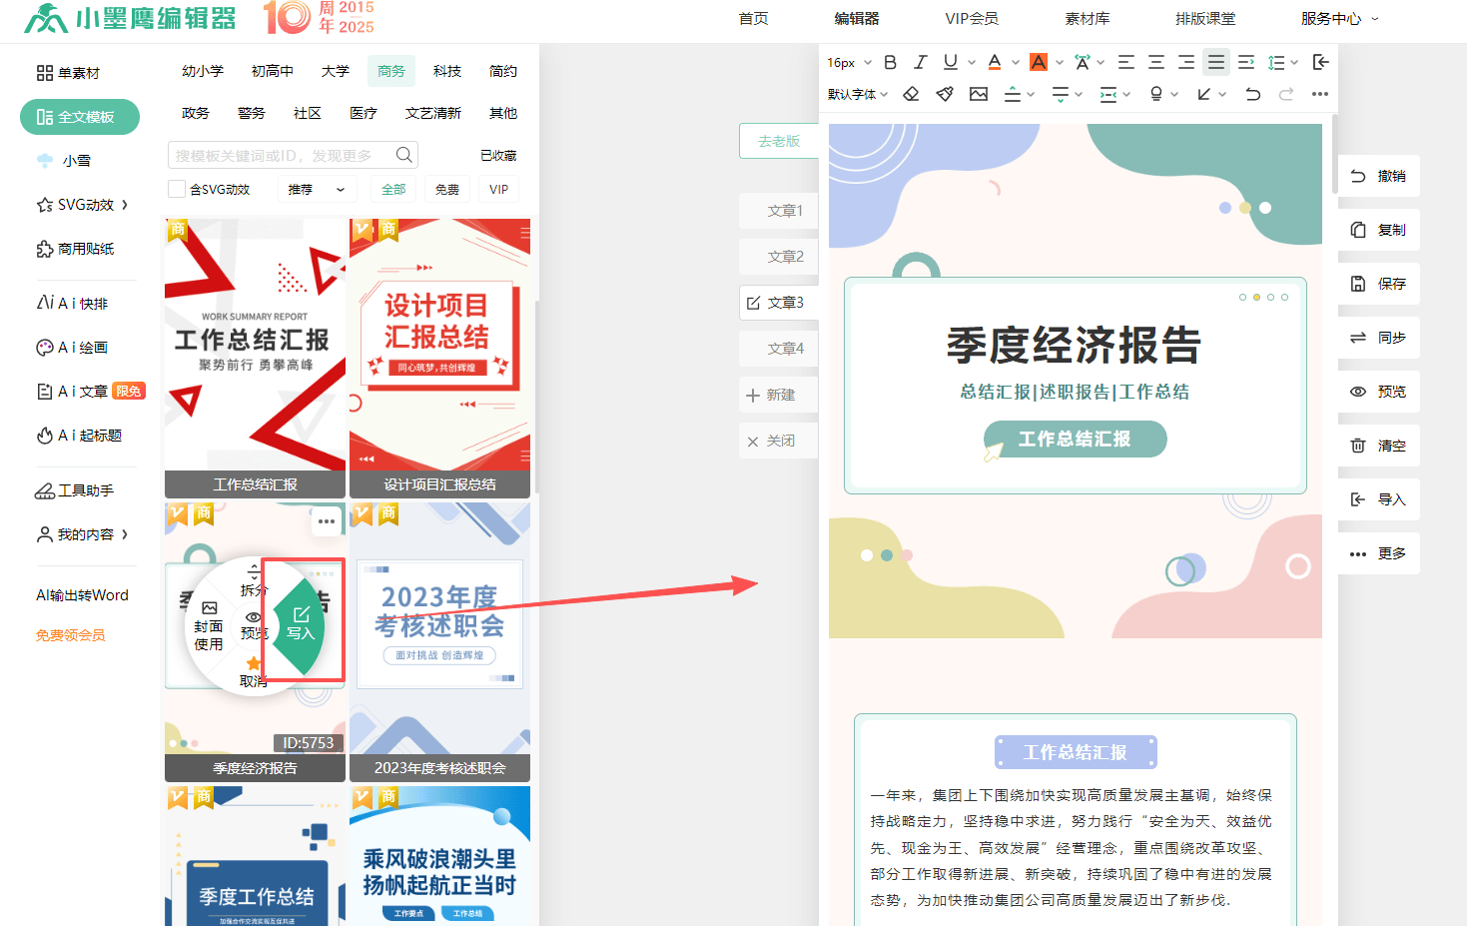The image size is (1467, 926).
Task: Click the eraser clear-format icon
Action: 911,94
